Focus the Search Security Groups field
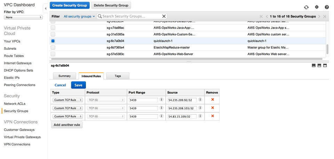Viewport: 334px width, 159px height. [132, 16]
